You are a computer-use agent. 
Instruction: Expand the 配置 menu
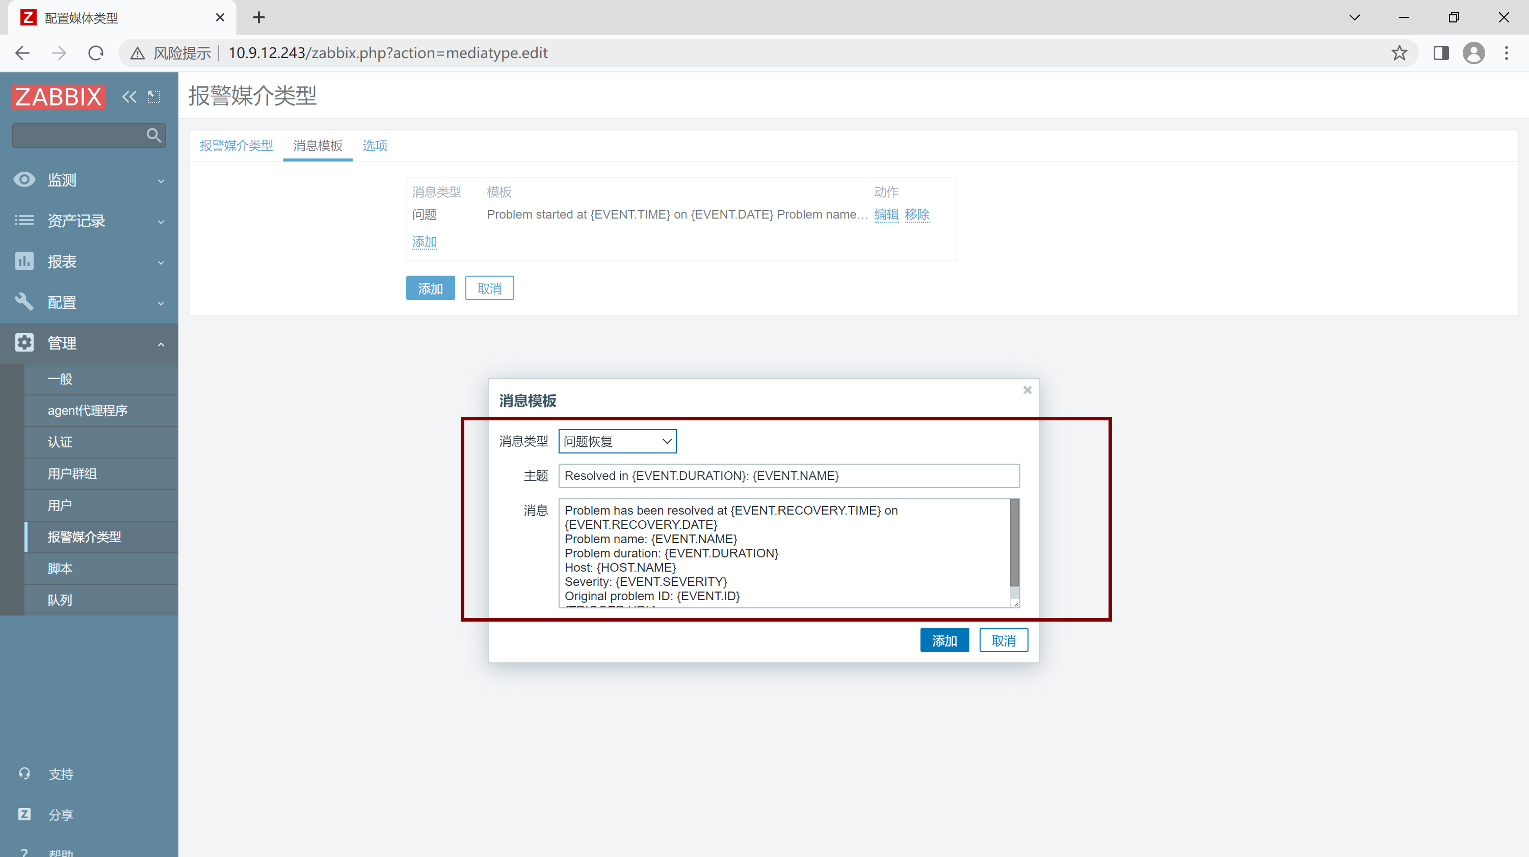(x=161, y=303)
